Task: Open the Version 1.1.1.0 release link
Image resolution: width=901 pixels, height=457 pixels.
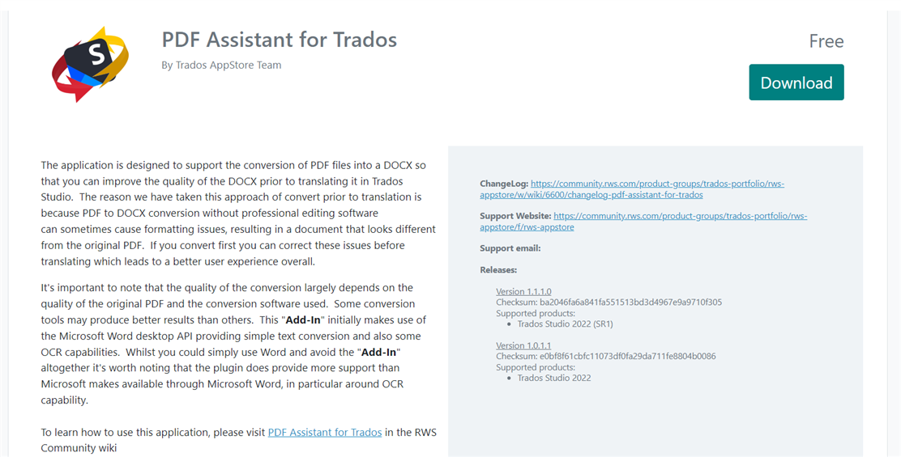Action: (x=523, y=291)
